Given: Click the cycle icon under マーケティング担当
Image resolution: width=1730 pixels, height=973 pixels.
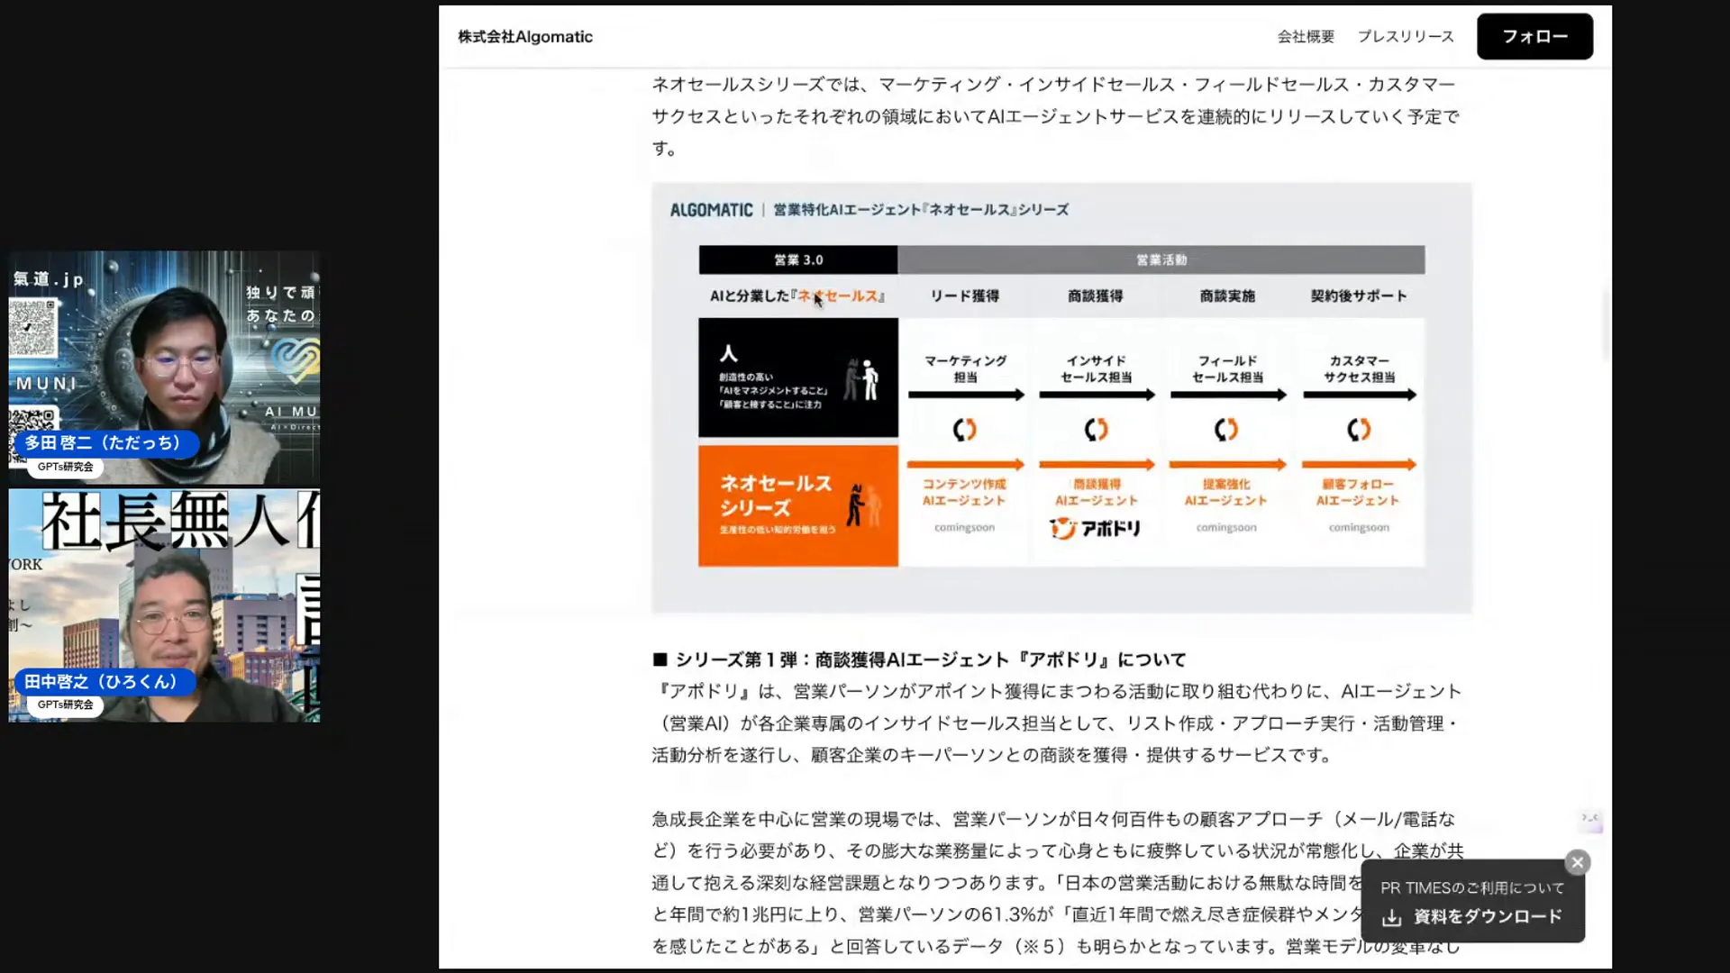Looking at the screenshot, I should pyautogui.click(x=965, y=430).
